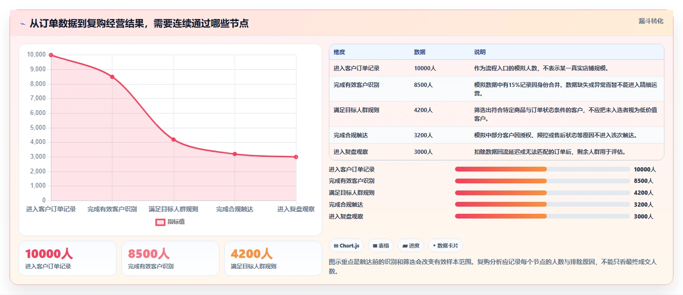Image resolution: width=683 pixels, height=295 pixels.
Task: Click the x-axis label 完成有效客户识别
Action: click(112, 209)
